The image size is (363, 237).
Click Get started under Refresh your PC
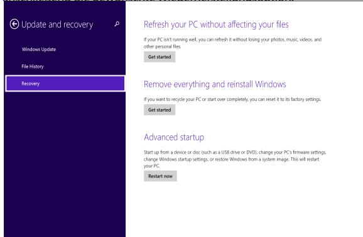coord(160,57)
